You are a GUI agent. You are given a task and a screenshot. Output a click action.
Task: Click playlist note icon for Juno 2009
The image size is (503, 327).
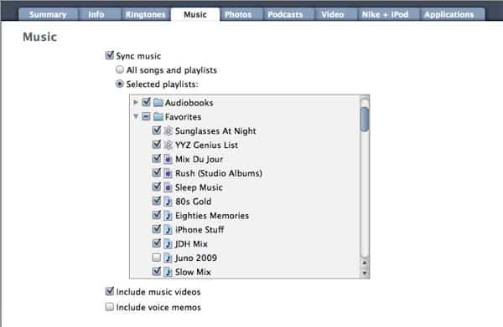[169, 258]
